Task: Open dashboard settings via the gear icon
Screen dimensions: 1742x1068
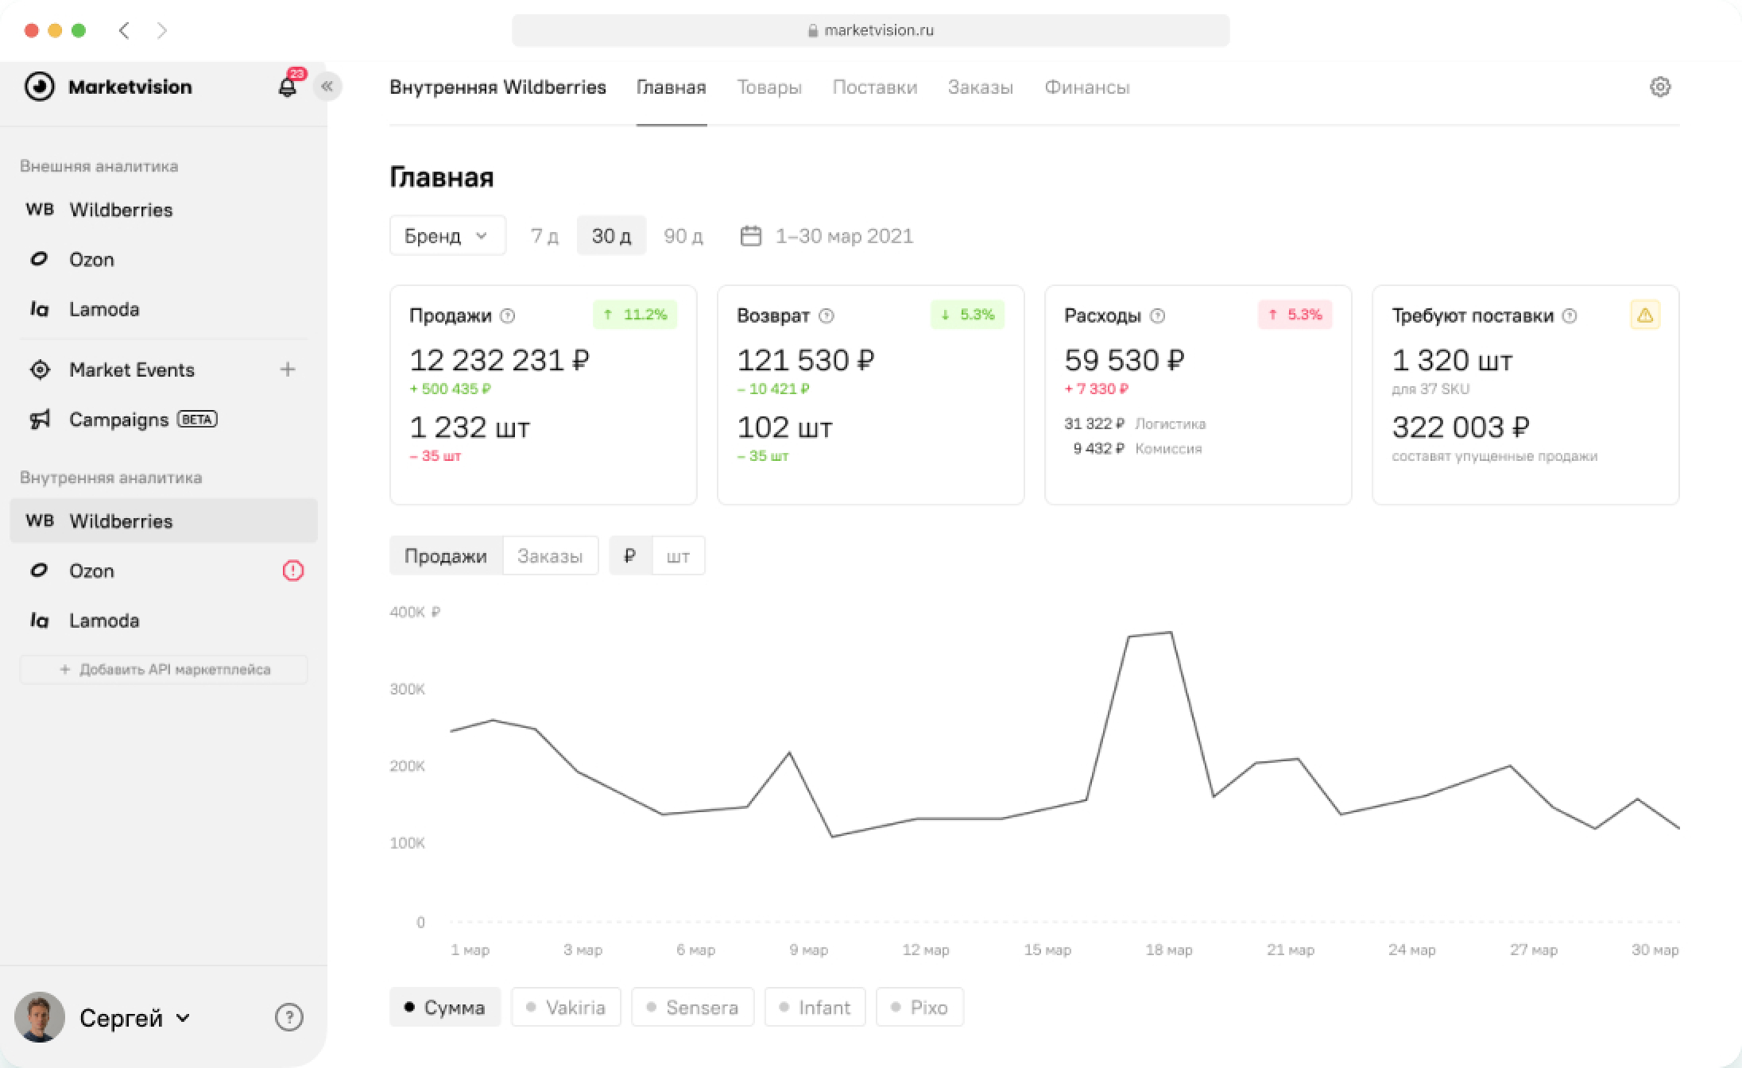Action: (1659, 87)
